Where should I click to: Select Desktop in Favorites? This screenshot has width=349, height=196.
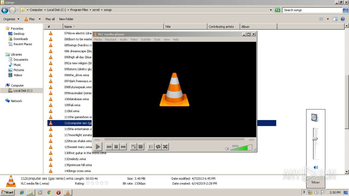point(19,34)
